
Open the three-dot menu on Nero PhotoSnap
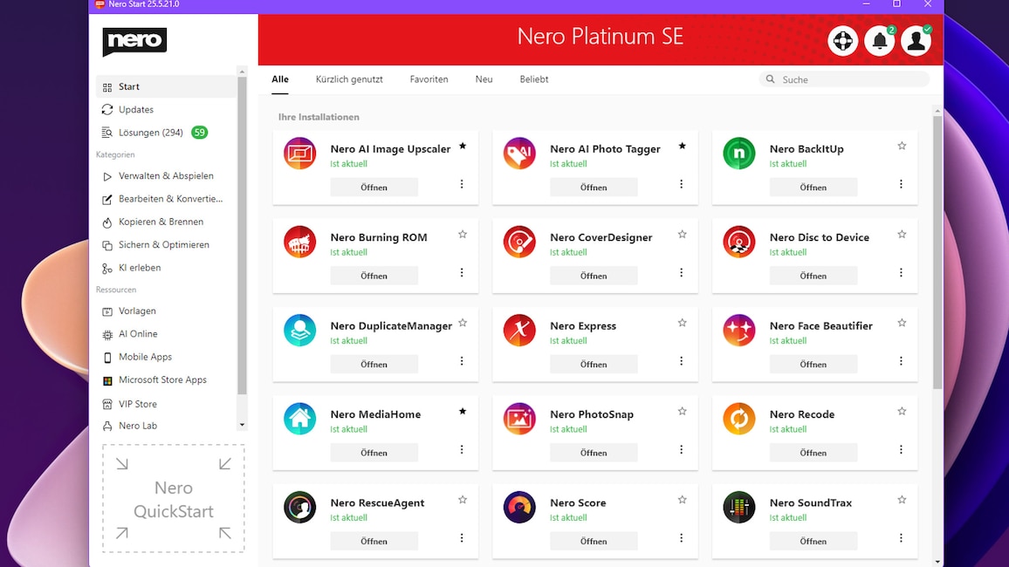pos(681,449)
